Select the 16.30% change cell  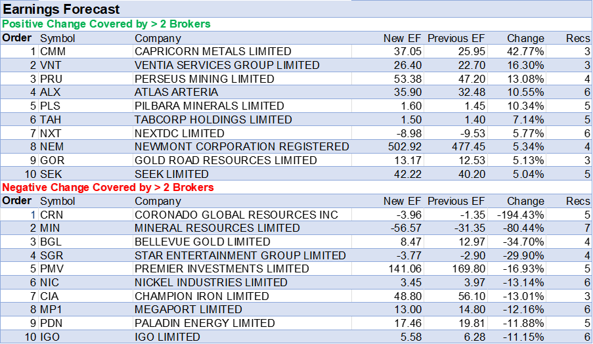(x=525, y=65)
